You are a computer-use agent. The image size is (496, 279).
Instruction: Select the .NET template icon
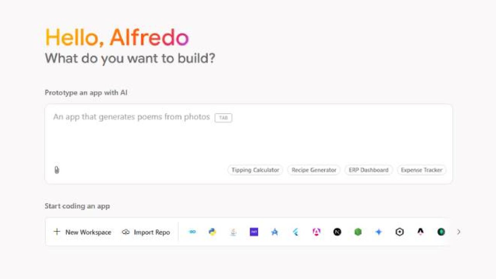tap(254, 232)
